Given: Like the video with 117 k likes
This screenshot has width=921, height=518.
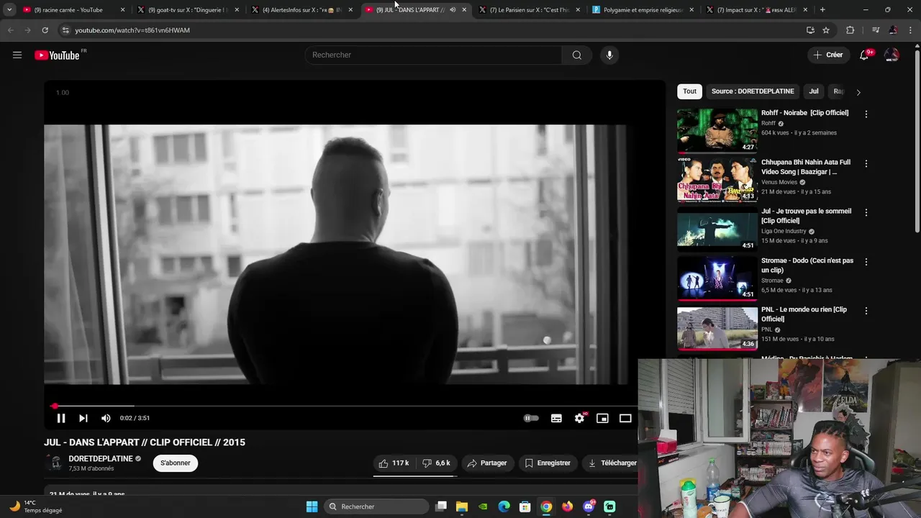Looking at the screenshot, I should [394, 463].
